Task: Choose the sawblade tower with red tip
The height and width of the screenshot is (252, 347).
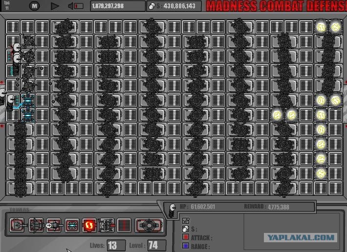Action: click(107, 226)
